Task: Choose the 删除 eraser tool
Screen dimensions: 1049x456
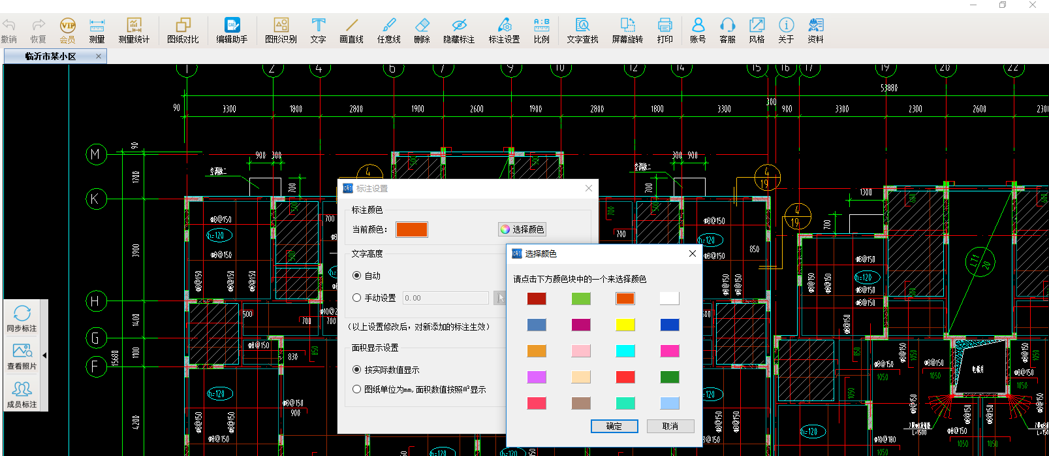Action: [422, 30]
